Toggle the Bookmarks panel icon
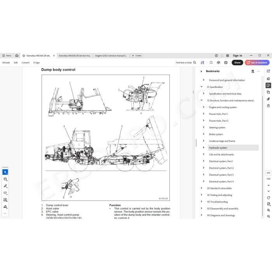The height and width of the screenshot is (272, 272). click(268, 85)
